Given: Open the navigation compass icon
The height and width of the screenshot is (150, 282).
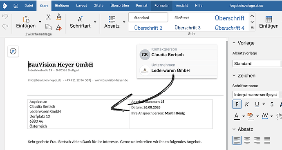Looking at the screenshot, I should click(x=13, y=51).
